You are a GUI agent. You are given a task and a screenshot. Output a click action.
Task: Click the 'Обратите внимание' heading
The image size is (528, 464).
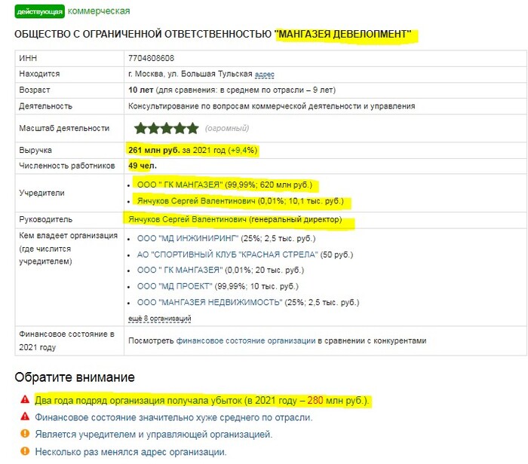75,377
